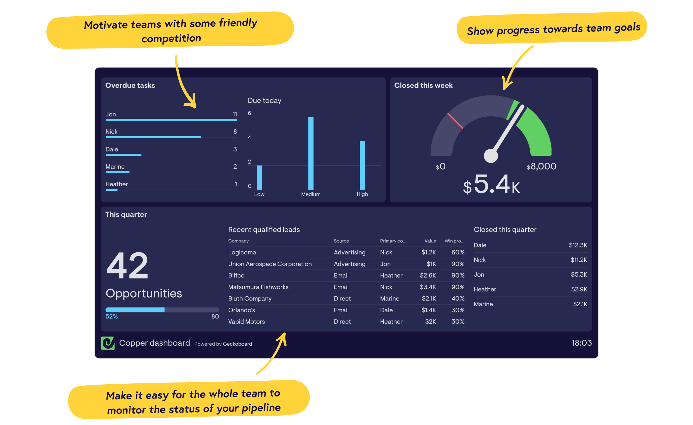Image resolution: width=693 pixels, height=425 pixels.
Task: Click the Value column header
Action: tap(430, 241)
